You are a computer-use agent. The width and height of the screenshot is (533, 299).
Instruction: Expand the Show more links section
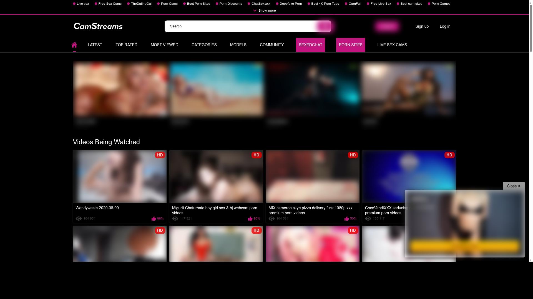[x=264, y=11]
